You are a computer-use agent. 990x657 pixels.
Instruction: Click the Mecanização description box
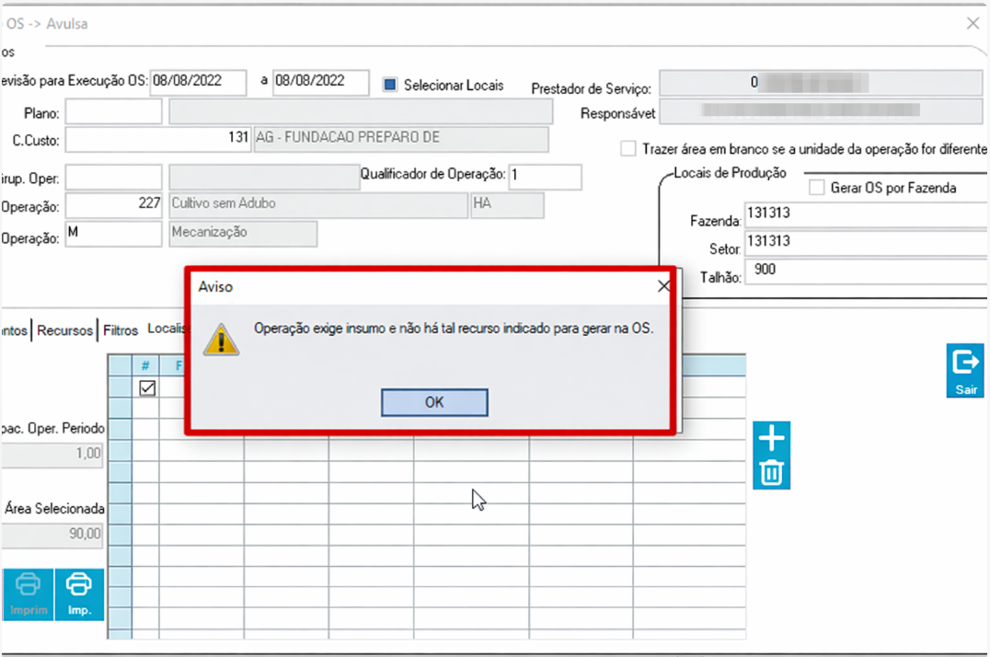(243, 234)
